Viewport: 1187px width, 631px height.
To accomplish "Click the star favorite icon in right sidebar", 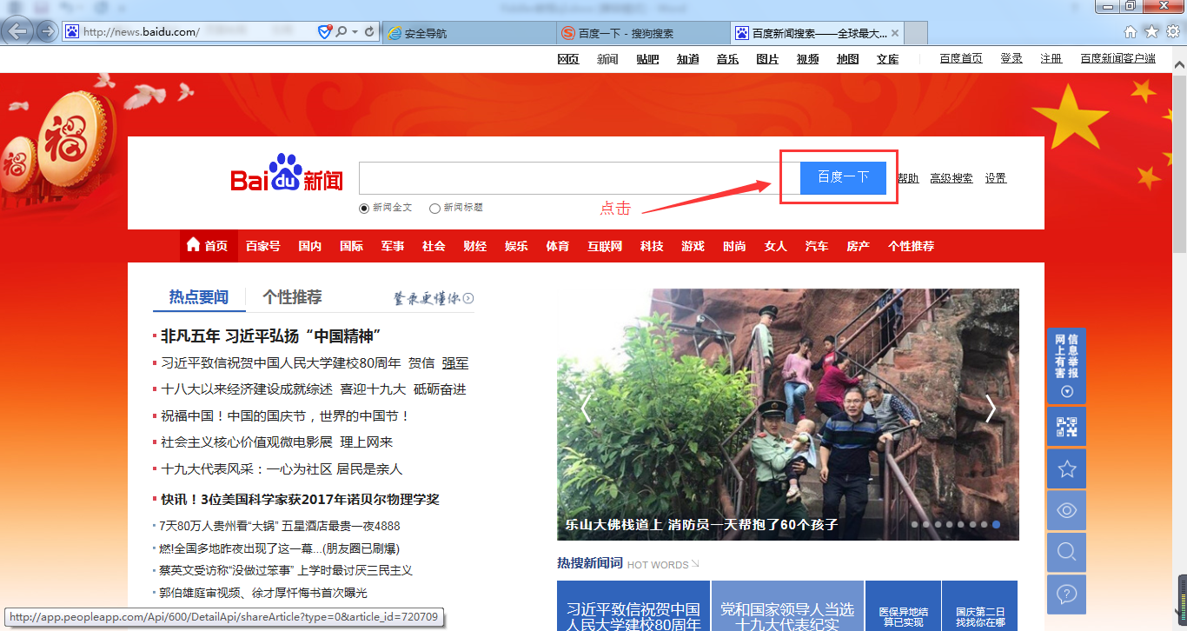I will (1066, 469).
